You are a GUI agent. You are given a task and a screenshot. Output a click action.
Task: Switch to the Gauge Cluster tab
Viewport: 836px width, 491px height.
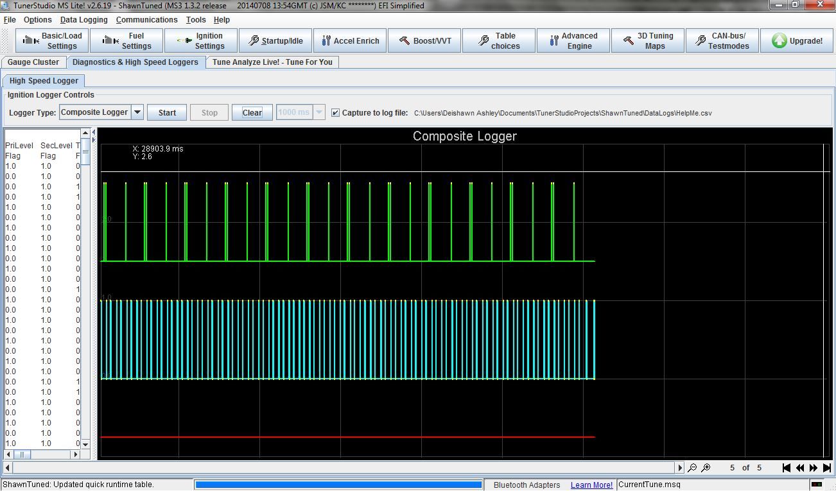pos(33,62)
